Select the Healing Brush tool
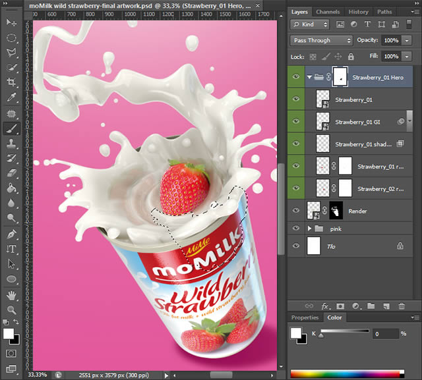This screenshot has height=380, width=422. point(11,114)
